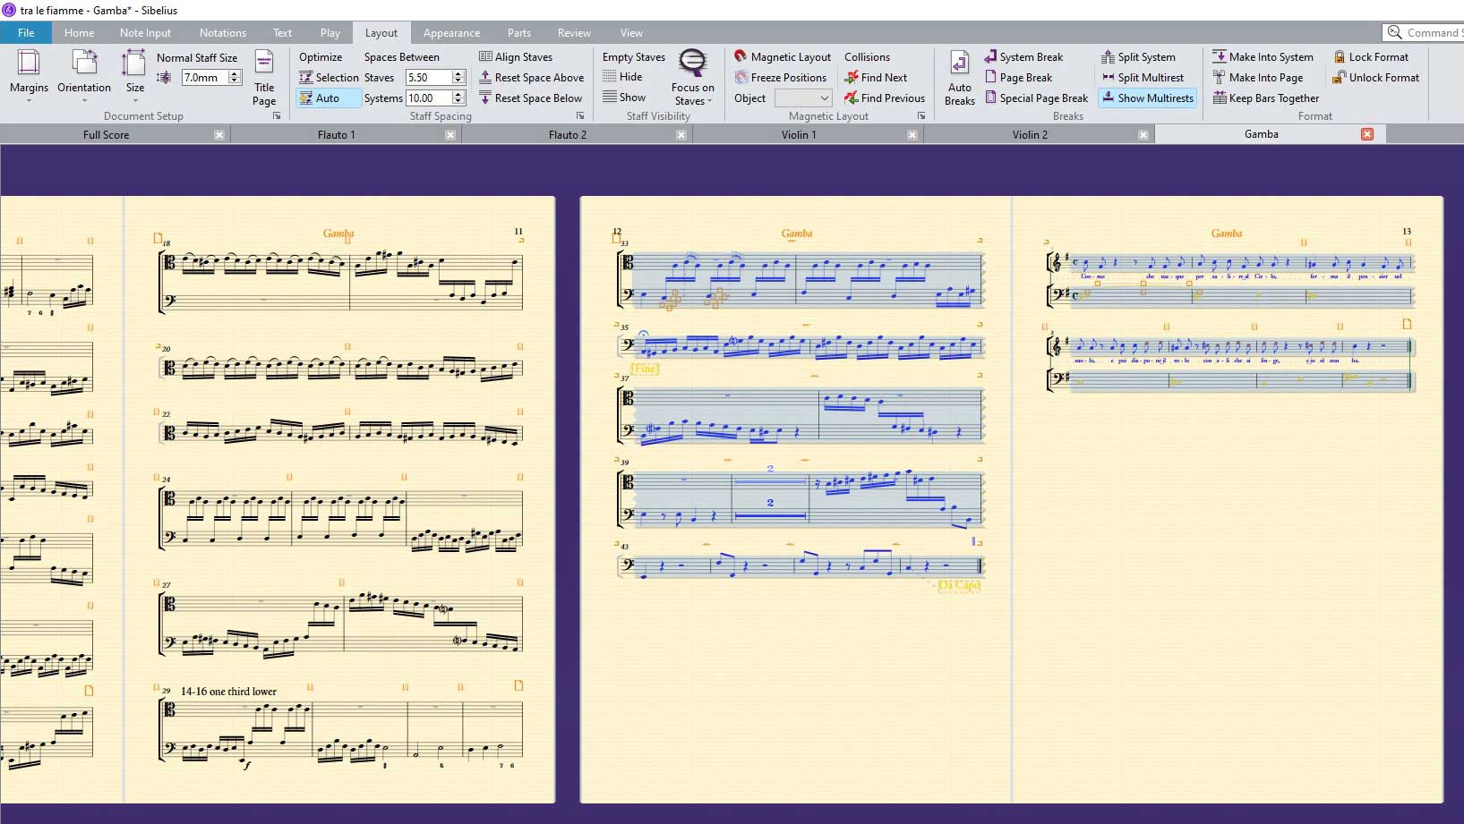Insert a Page Break
Screen dimensions: 1464x824
click(1018, 78)
